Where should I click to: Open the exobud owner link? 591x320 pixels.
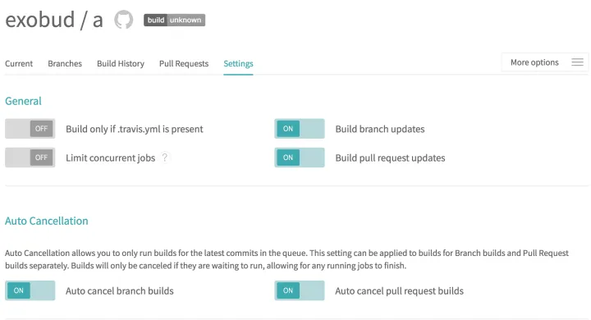[40, 20]
